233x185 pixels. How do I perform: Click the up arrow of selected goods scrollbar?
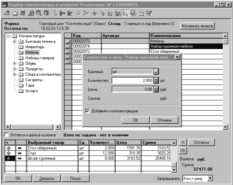point(174,143)
